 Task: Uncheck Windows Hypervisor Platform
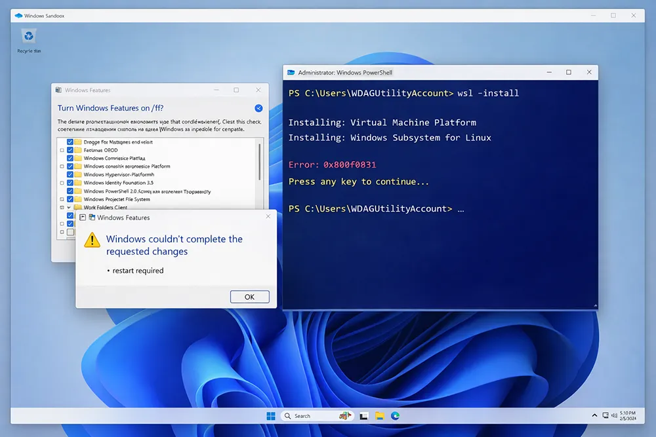tap(70, 175)
